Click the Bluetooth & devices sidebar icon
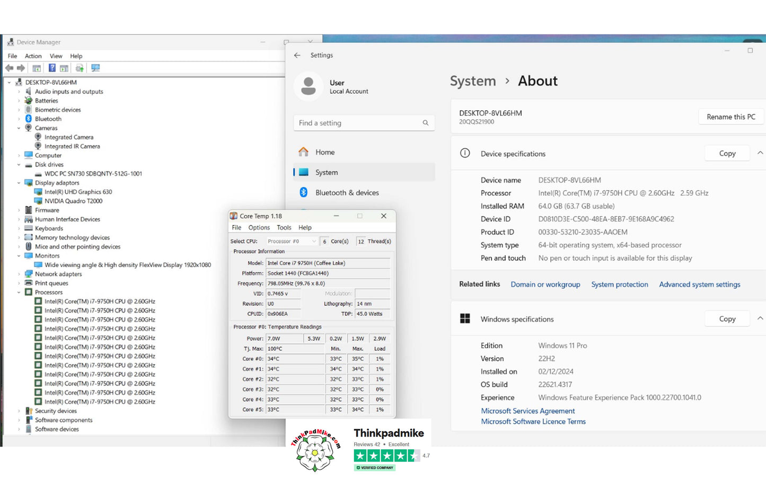Image resolution: width=766 pixels, height=481 pixels. [304, 192]
